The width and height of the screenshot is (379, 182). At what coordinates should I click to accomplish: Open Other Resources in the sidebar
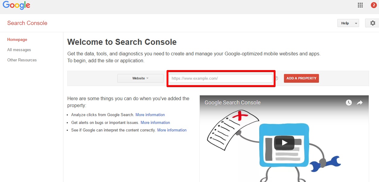pos(22,60)
